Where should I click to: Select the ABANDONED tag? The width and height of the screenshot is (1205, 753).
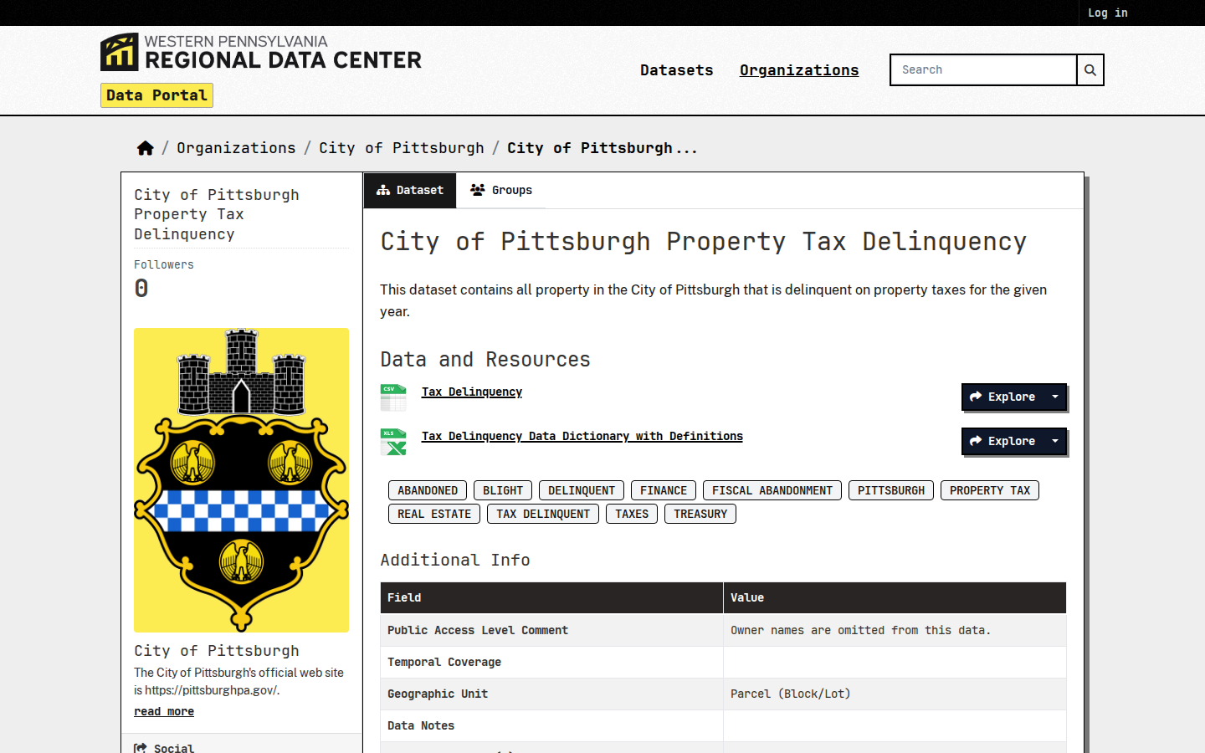coord(428,490)
